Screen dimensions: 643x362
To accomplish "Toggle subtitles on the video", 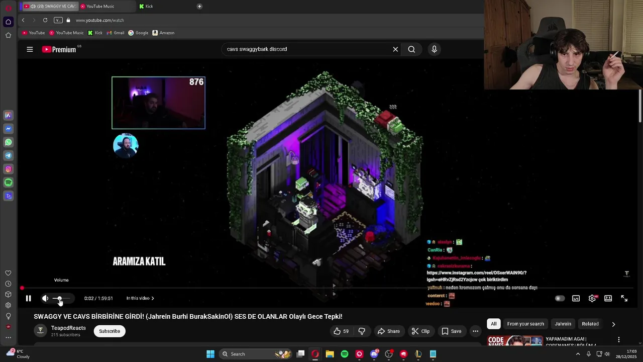I will click(x=576, y=298).
